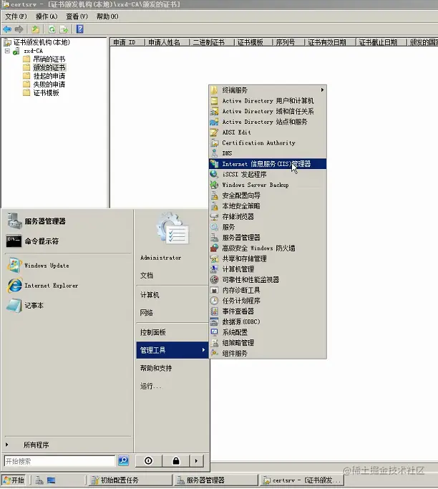Expand the 终端服务 submenu arrow
The width and height of the screenshot is (438, 489).
pyautogui.click(x=322, y=89)
